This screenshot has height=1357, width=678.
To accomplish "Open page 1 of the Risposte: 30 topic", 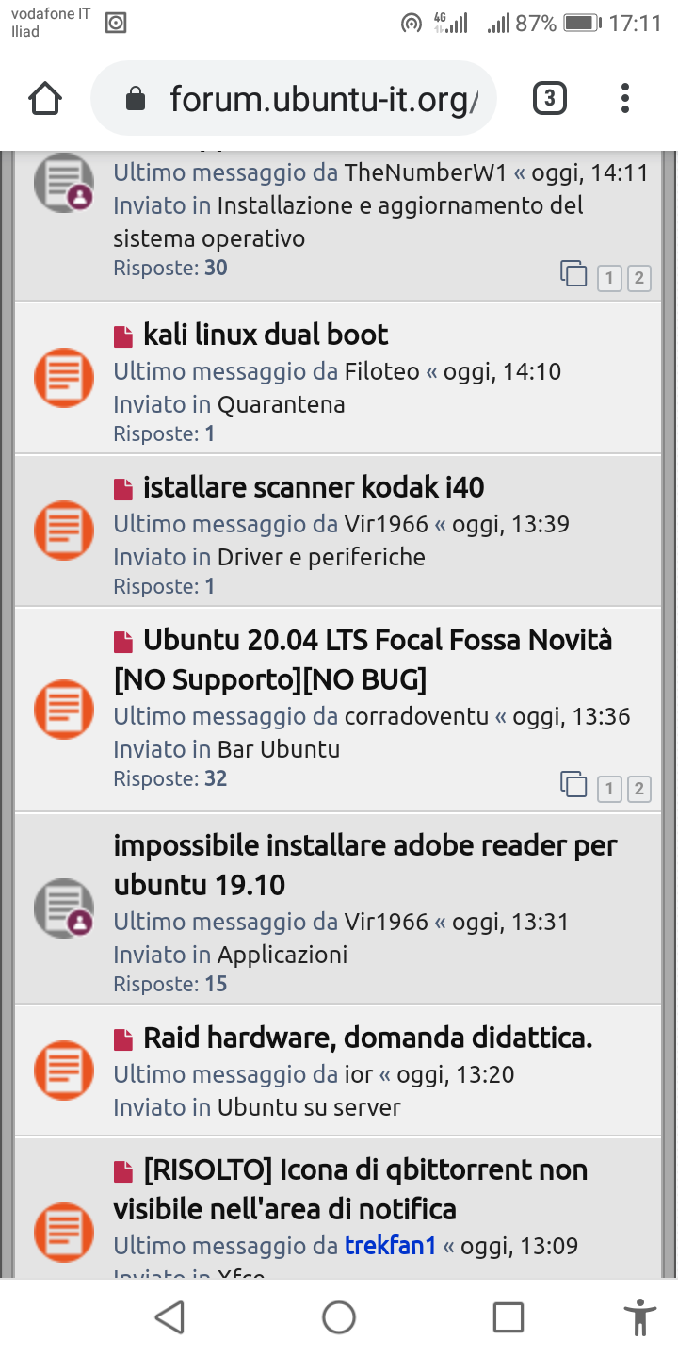I will (609, 278).
